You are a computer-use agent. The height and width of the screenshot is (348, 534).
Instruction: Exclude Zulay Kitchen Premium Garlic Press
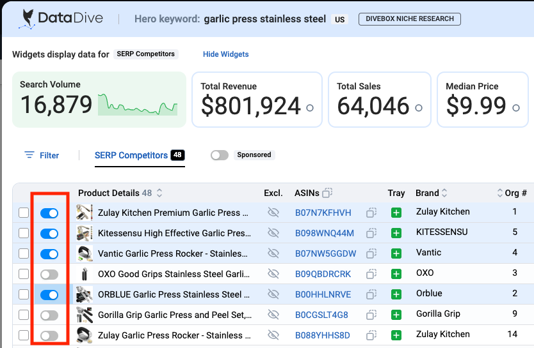pos(273,213)
